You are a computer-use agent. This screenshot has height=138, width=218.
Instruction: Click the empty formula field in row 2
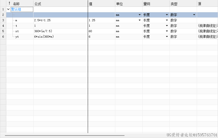(x=60, y=15)
